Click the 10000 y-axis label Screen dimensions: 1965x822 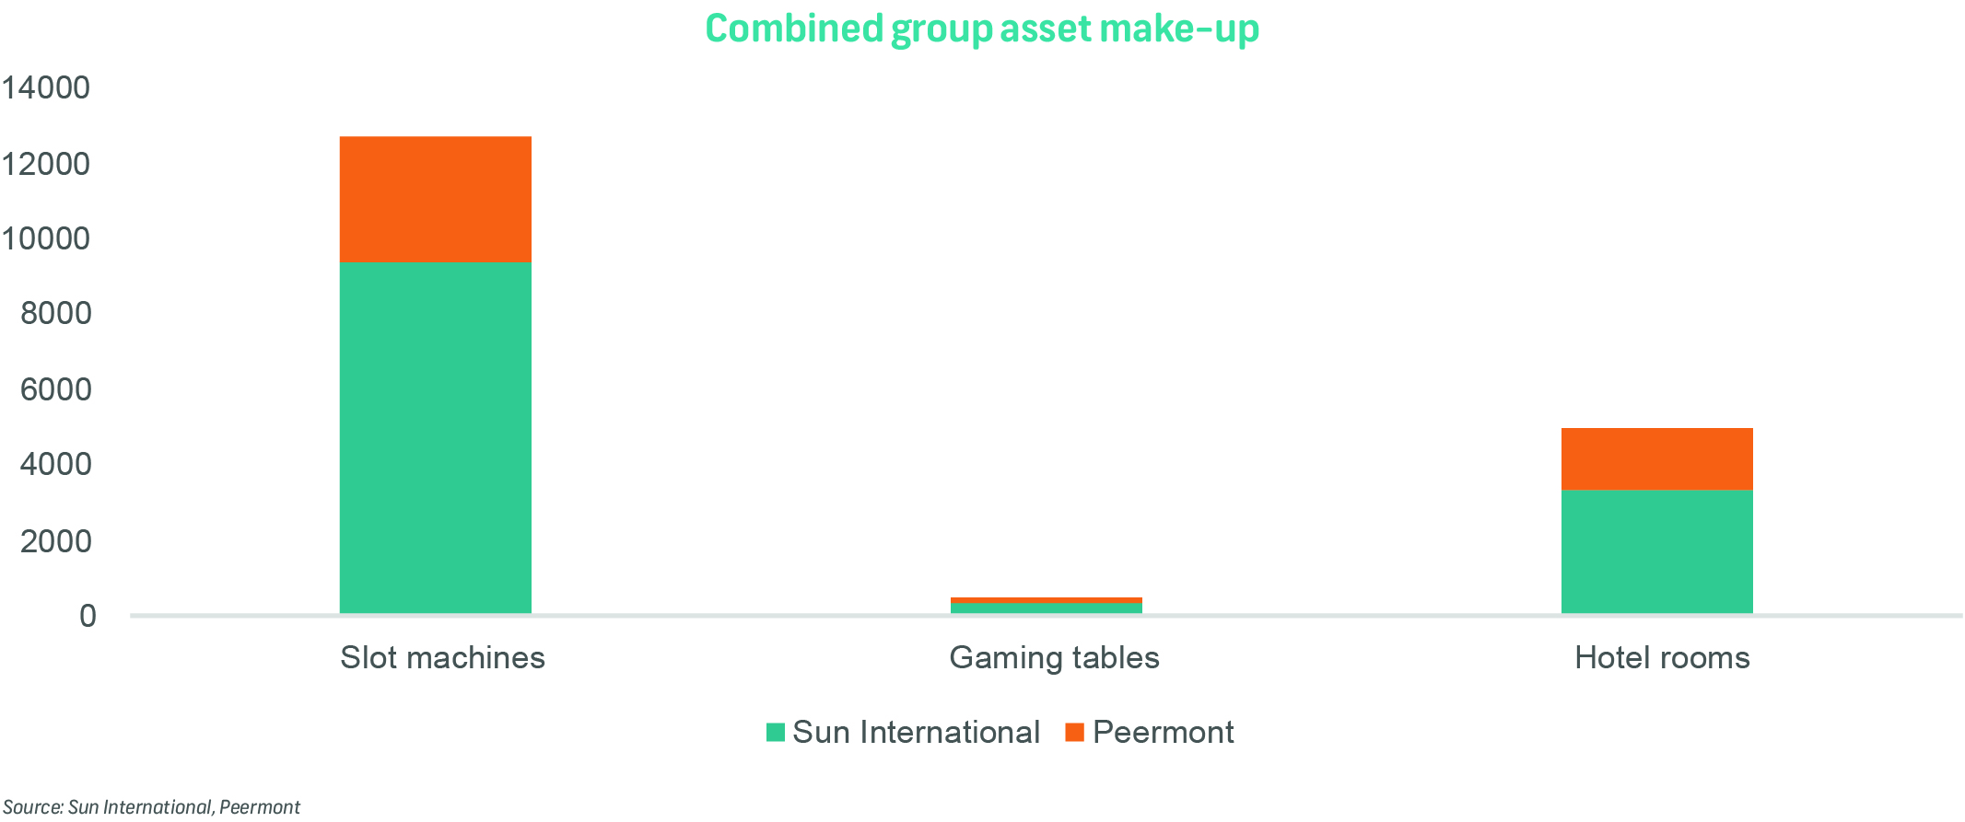click(46, 239)
